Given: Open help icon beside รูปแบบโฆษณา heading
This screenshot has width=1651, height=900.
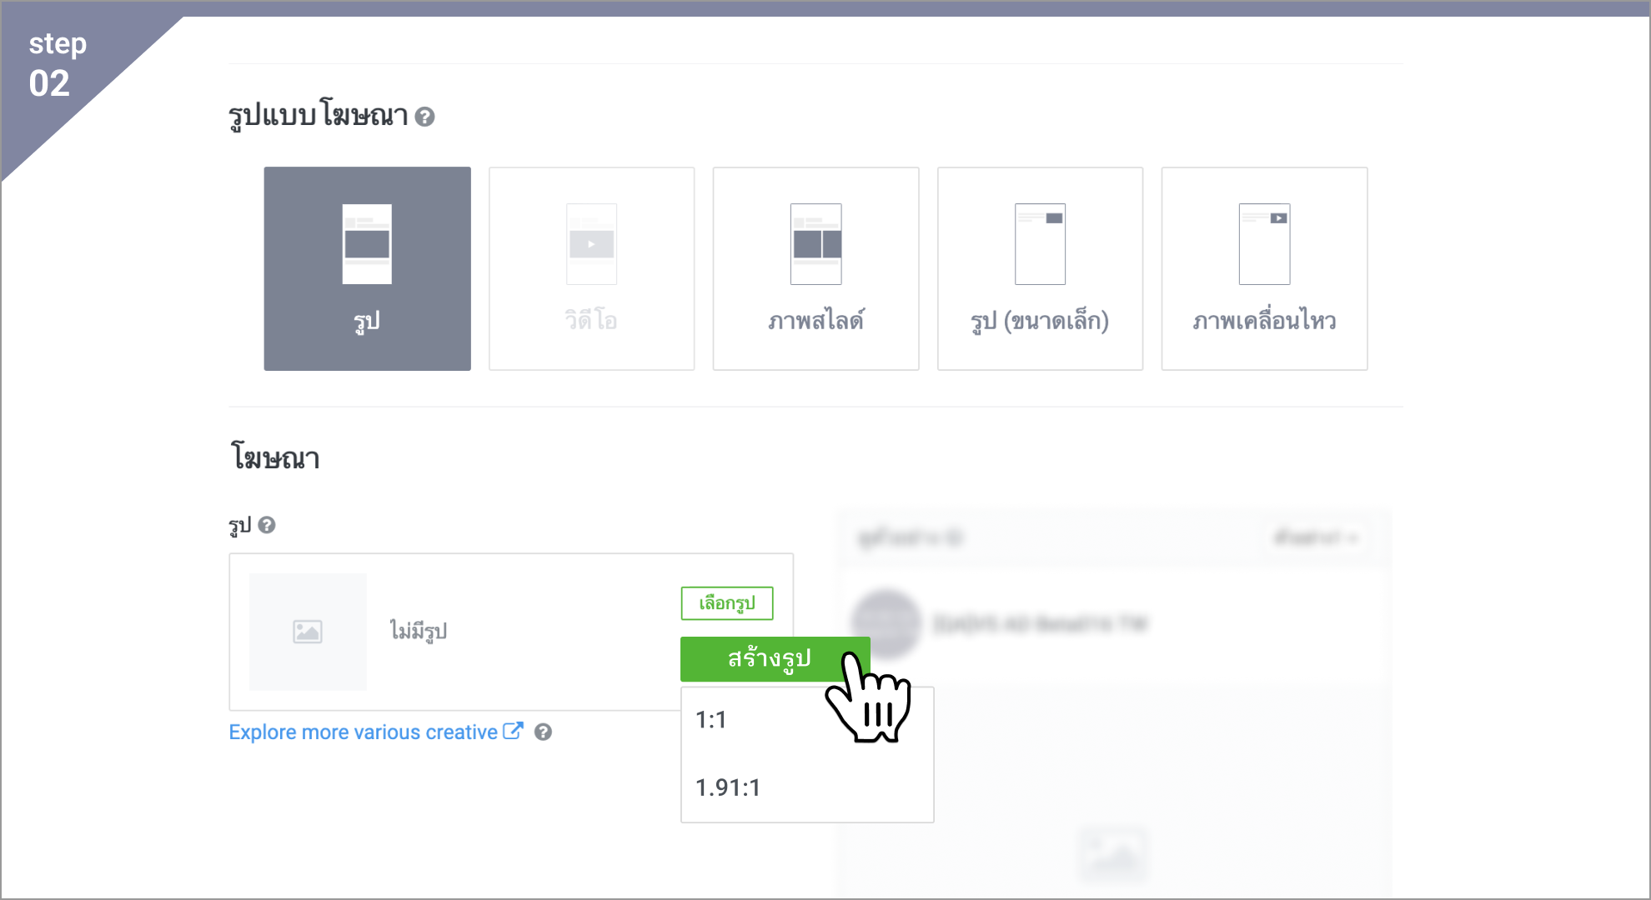Looking at the screenshot, I should tap(424, 117).
